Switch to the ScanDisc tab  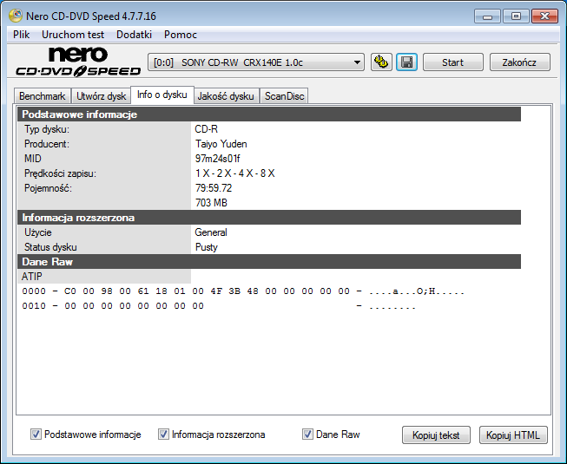(x=284, y=96)
